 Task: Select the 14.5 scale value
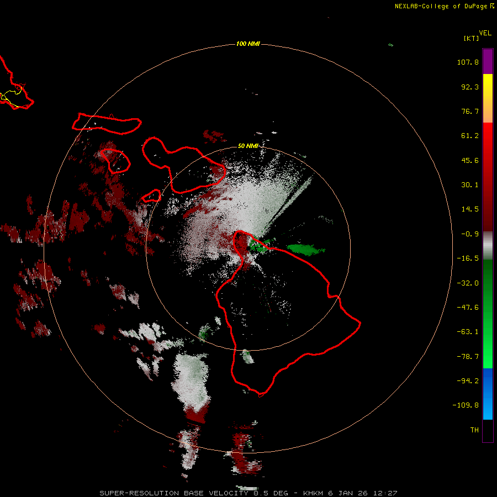coord(470,209)
